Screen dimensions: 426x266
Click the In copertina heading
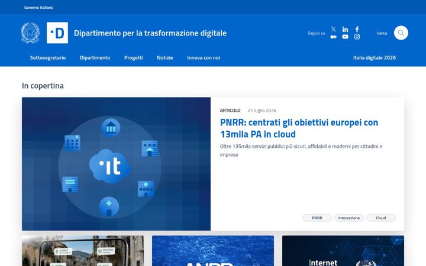click(43, 86)
